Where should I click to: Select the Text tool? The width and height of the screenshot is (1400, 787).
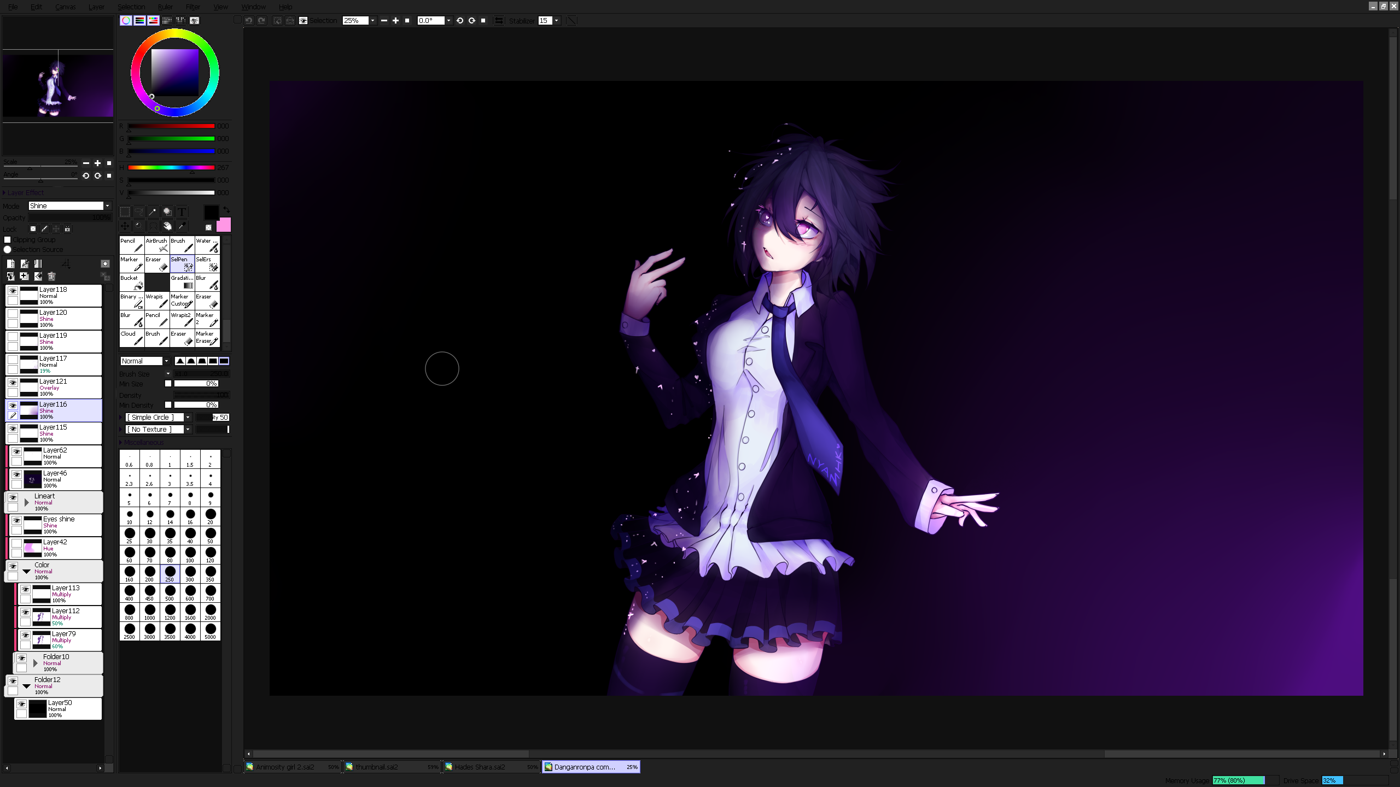(182, 212)
